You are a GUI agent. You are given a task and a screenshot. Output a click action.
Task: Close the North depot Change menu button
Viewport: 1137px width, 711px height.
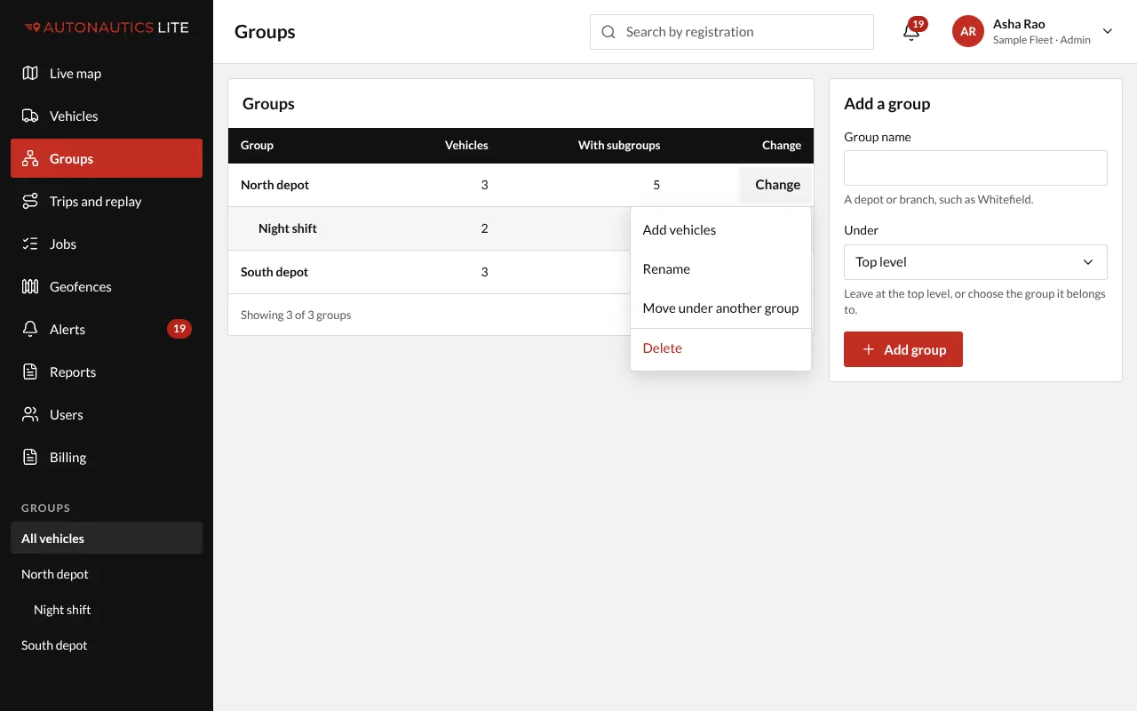777,185
